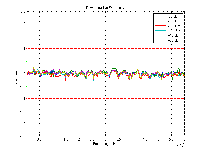Viewport: 204px width, 153px height.
Task: Select the red dashed limit line at +1 dB
Action: tap(102, 49)
